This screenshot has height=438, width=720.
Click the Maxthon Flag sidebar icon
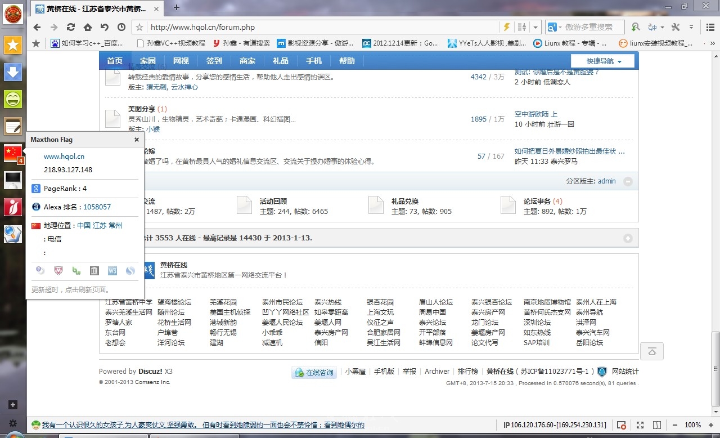point(13,154)
